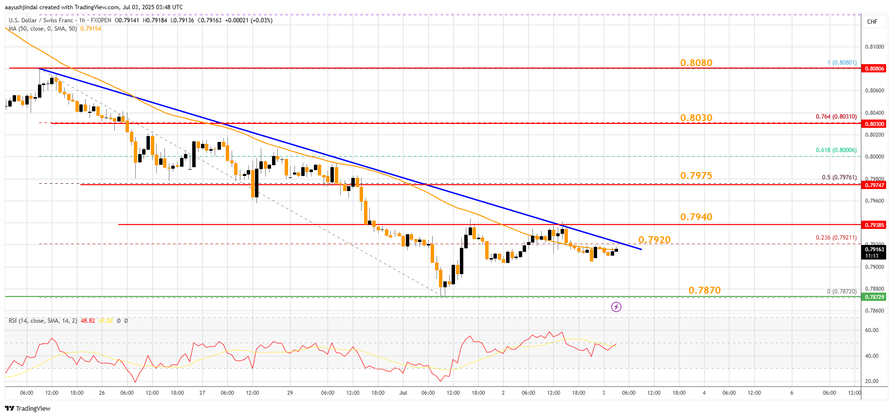The width and height of the screenshot is (893, 417).
Task: Click the 27 date label on time axis
Action: [x=202, y=393]
